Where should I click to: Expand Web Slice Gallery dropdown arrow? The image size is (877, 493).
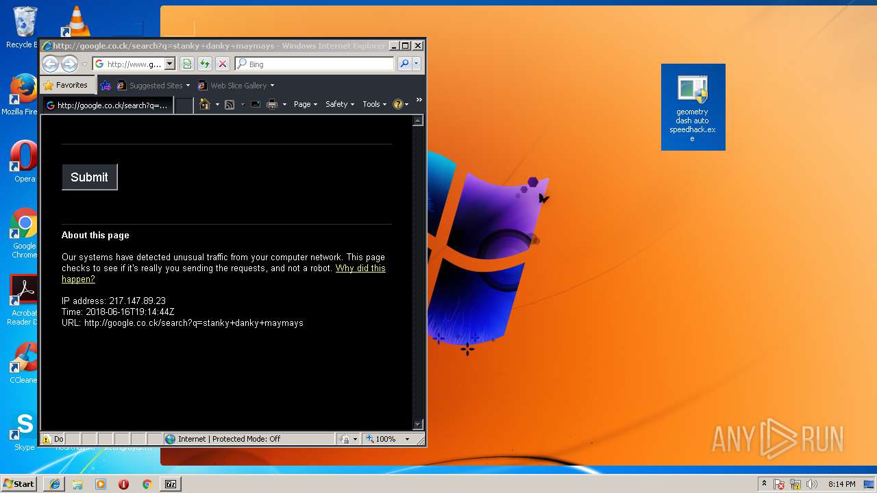(272, 86)
